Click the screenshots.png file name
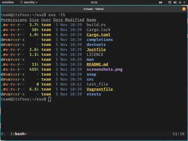This screenshot has height=141, width=188. pos(105,69)
